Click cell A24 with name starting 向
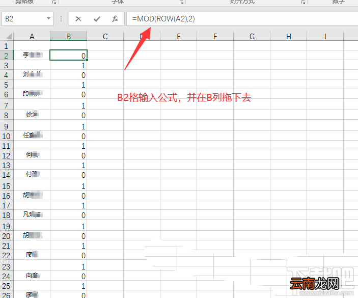This screenshot has width=358, height=298. [x=32, y=276]
